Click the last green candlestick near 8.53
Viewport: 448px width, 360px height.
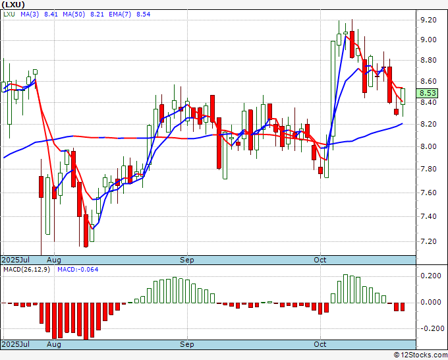point(403,97)
